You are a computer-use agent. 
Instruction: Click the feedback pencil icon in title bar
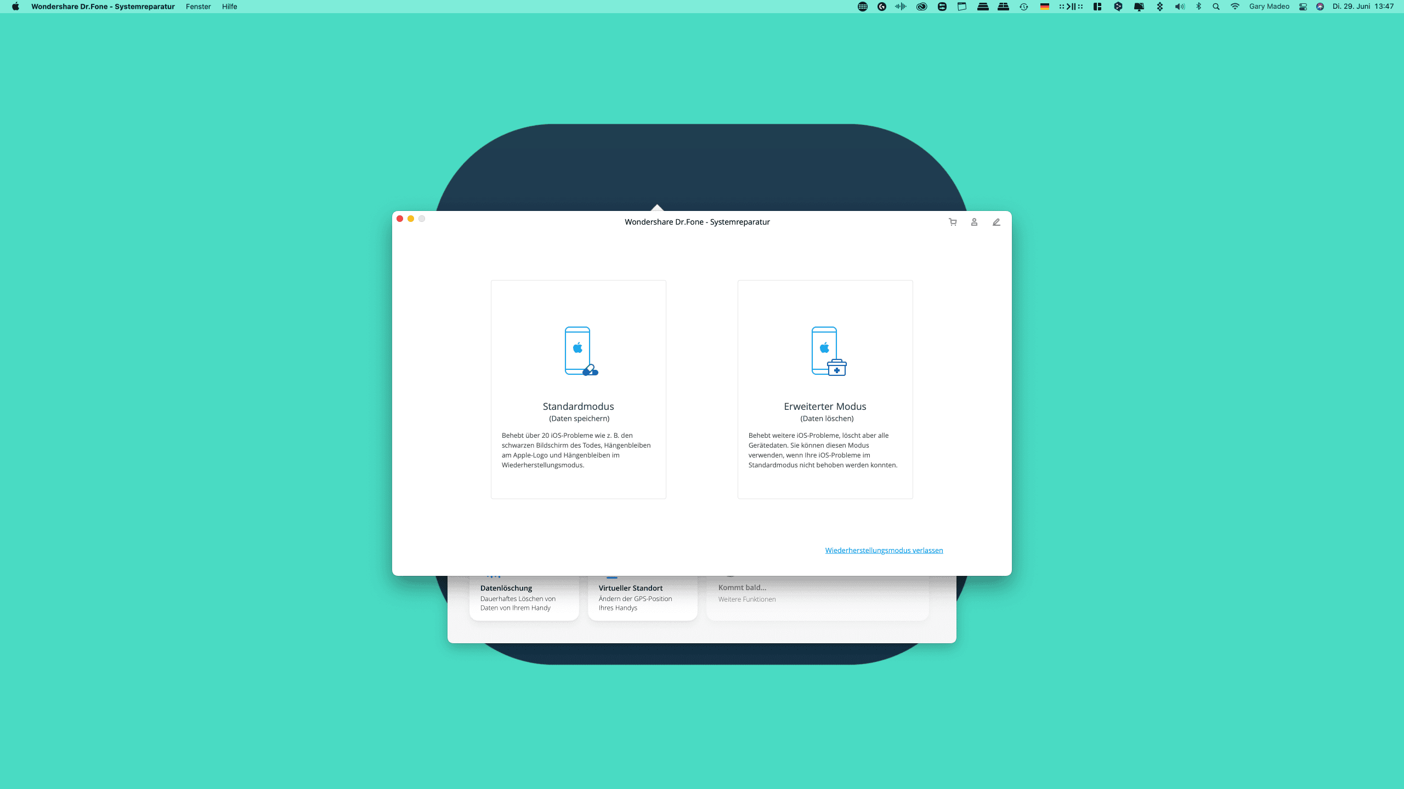point(997,222)
